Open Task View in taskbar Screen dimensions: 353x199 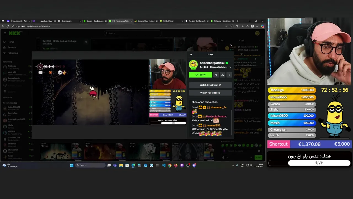click(x=109, y=165)
